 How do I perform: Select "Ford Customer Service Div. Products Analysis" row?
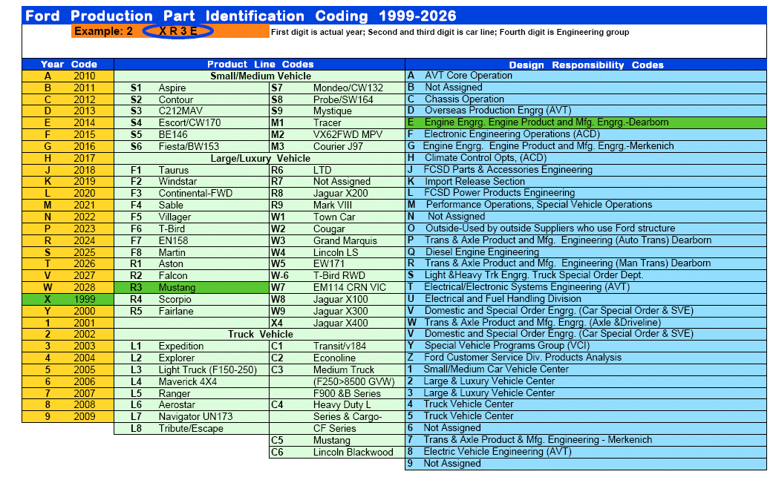click(586, 358)
